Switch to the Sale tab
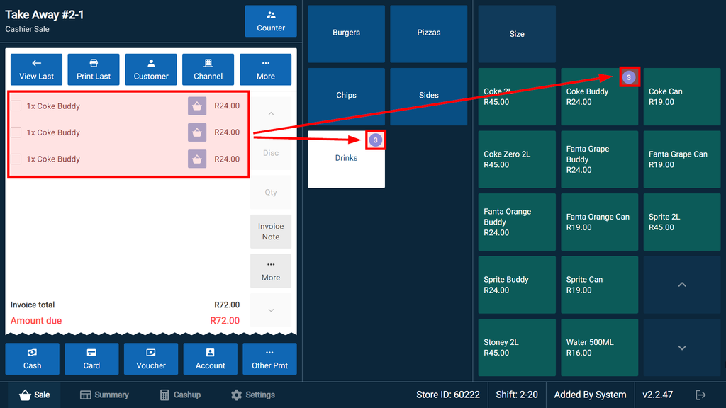This screenshot has width=726, height=408. [x=34, y=395]
